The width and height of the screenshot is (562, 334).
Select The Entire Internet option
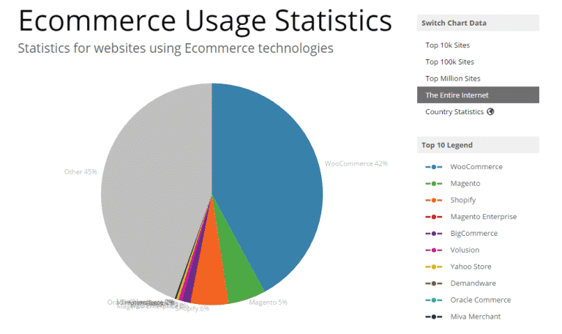478,95
